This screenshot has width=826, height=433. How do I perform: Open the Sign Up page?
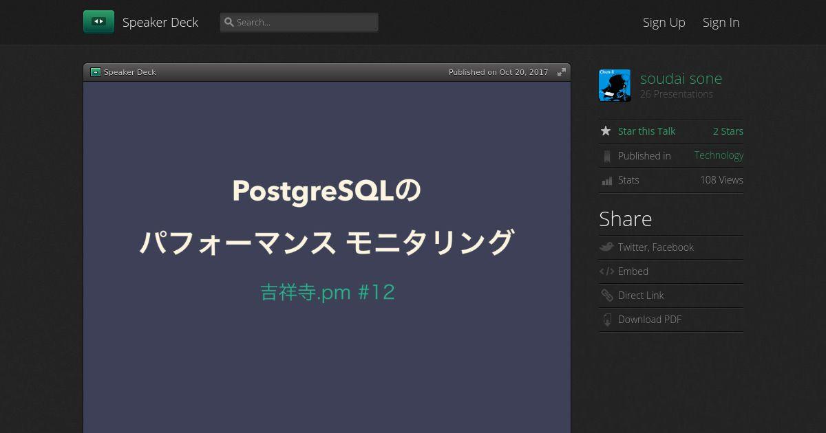click(x=664, y=22)
